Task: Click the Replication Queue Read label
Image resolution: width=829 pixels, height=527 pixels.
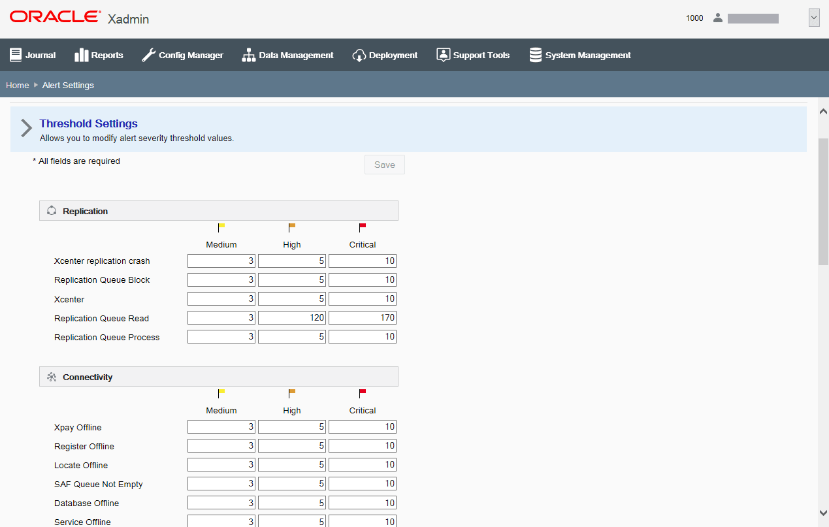Action: [x=101, y=319]
